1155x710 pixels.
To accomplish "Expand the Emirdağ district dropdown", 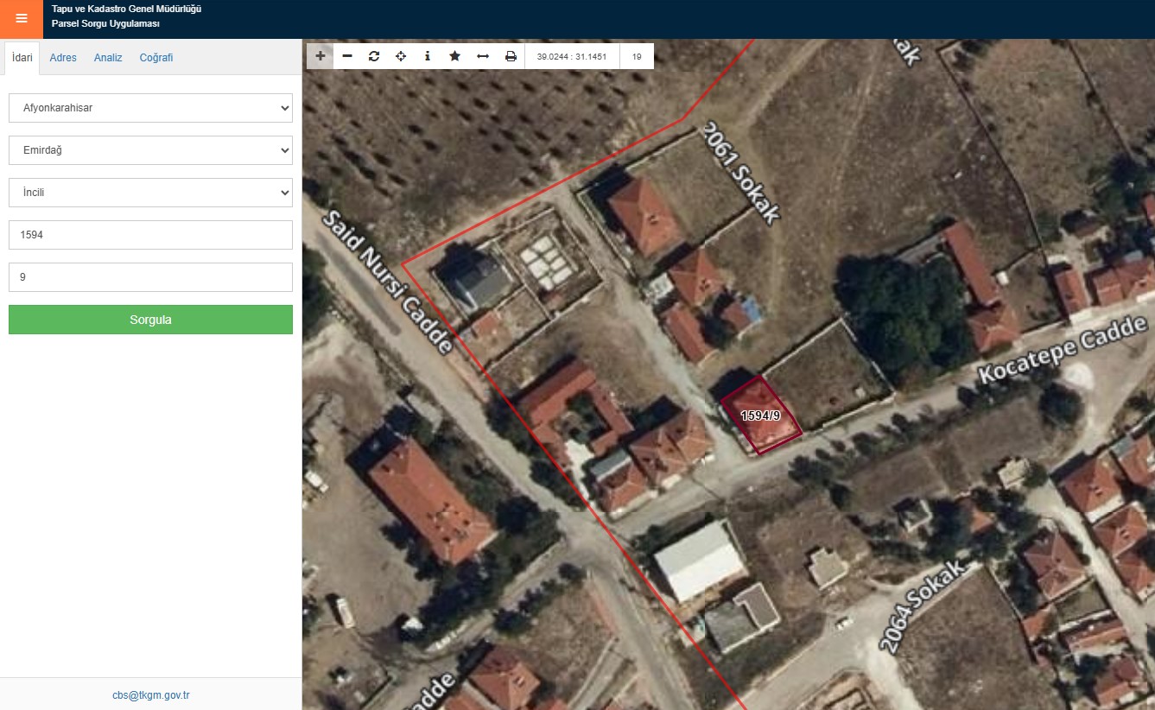I will point(150,150).
